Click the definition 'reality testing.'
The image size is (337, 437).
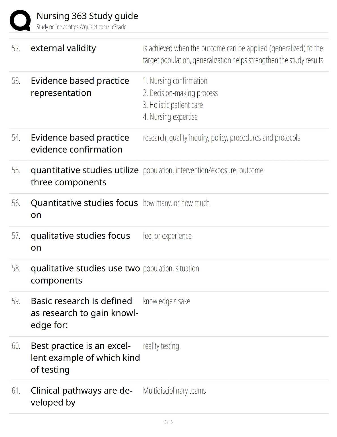click(162, 346)
